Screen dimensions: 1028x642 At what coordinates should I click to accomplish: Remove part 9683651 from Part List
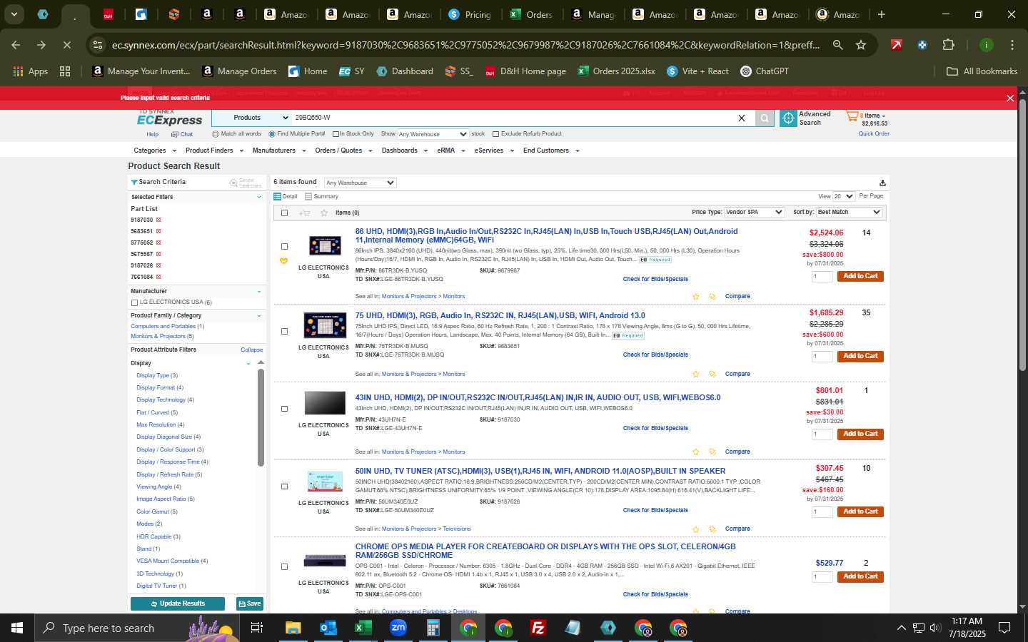(x=158, y=231)
